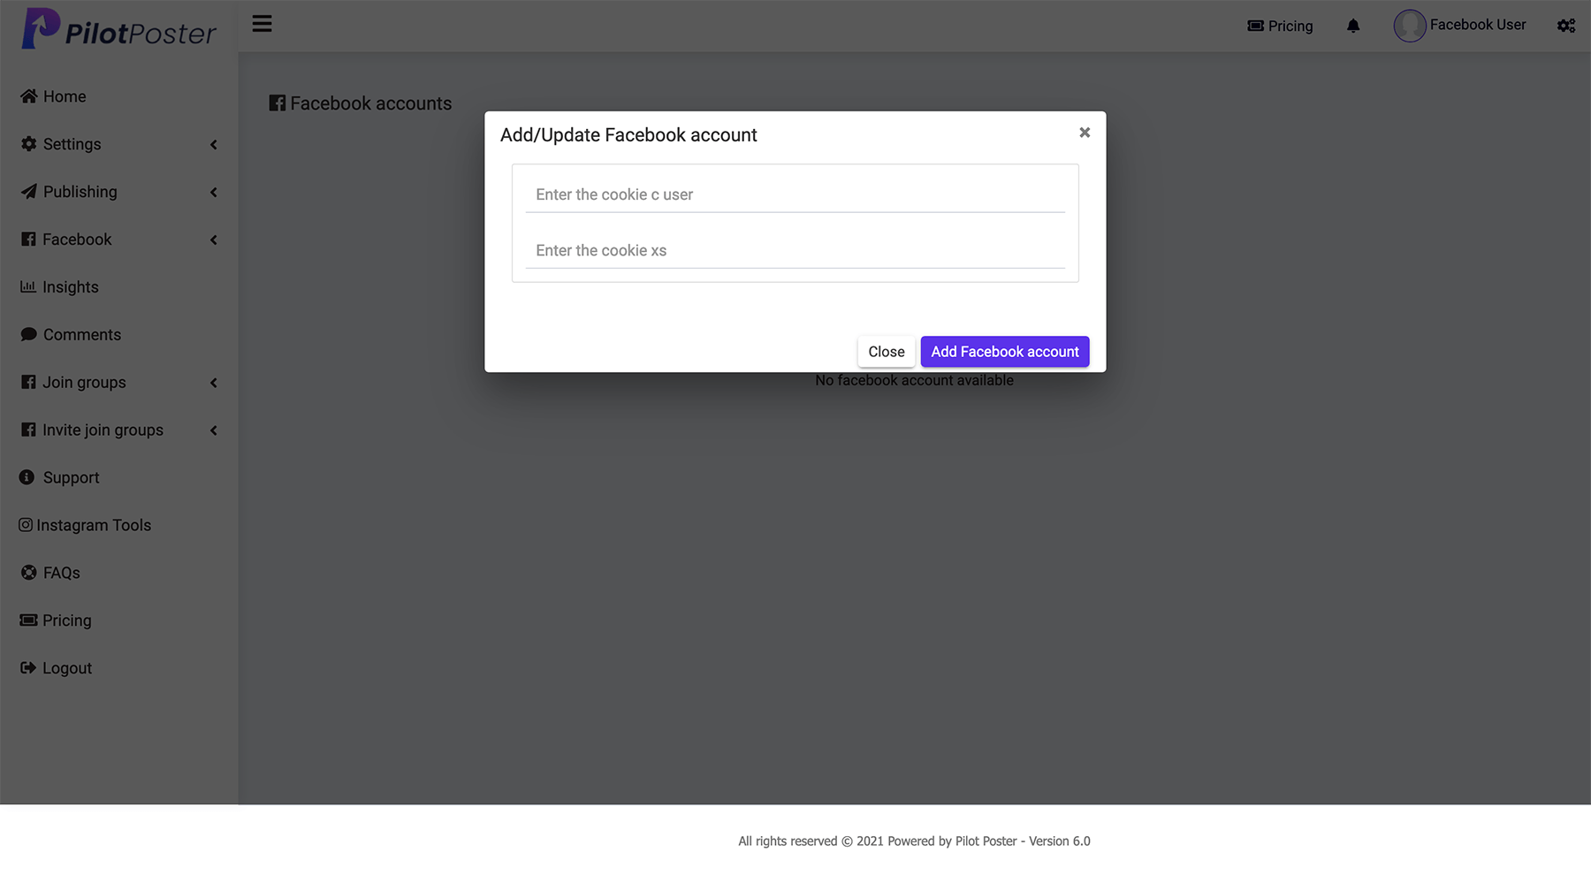Click the Publishing paper plane icon
Viewport: 1591px width, 875px height.
29,191
